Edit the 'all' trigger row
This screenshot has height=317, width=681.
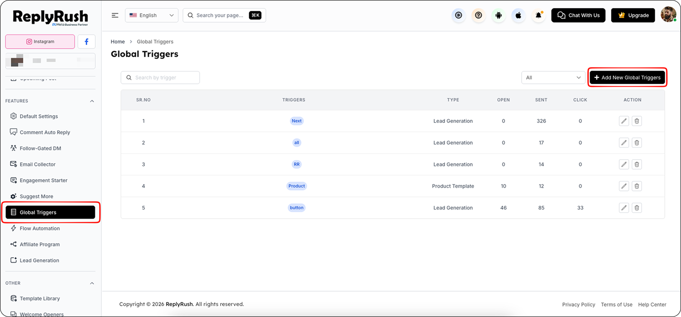pos(624,143)
